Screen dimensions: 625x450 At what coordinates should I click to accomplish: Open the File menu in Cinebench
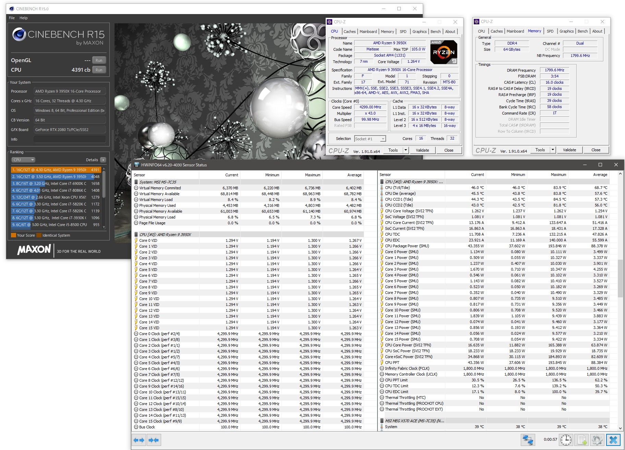tap(12, 18)
